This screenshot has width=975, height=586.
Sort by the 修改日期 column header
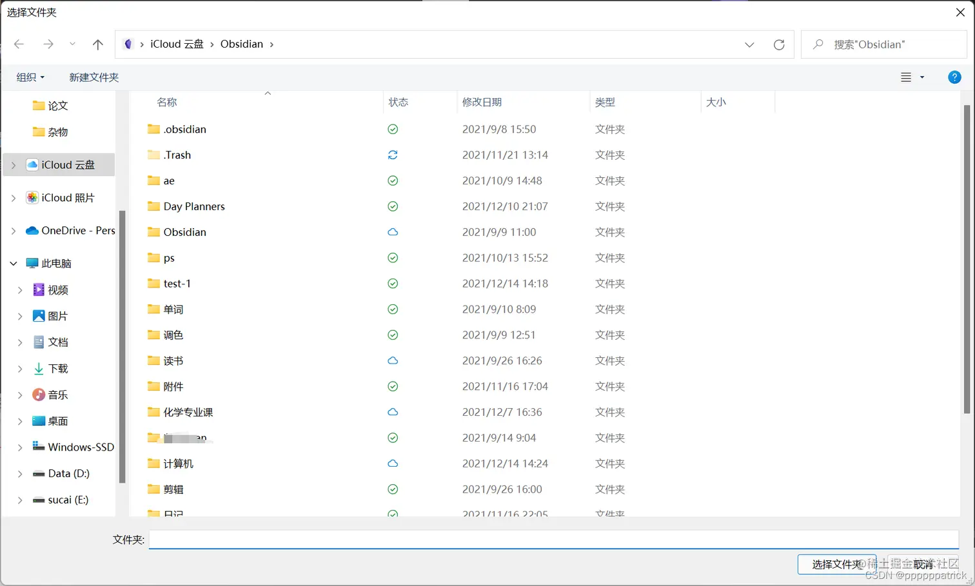(482, 102)
